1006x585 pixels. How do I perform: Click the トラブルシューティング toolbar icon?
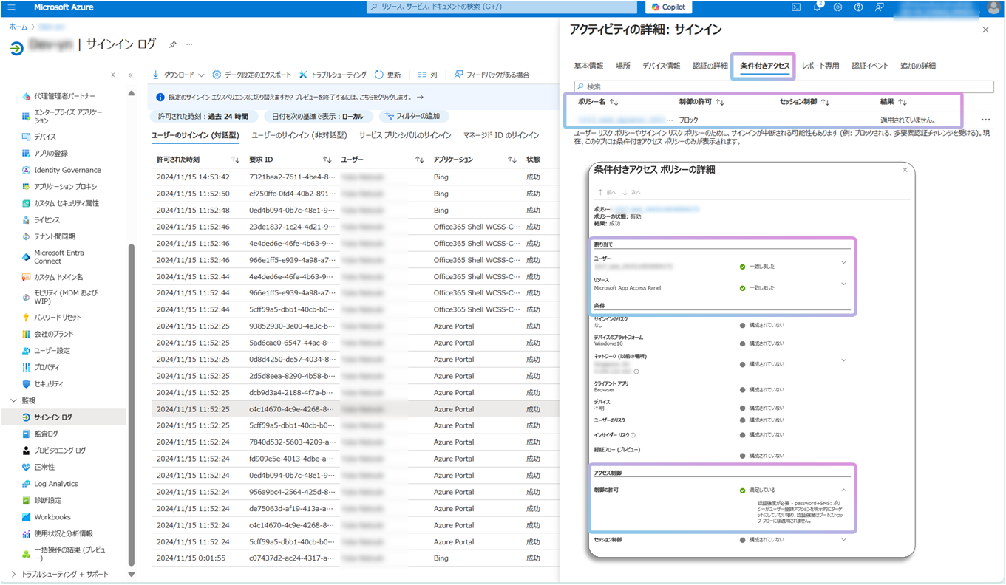pos(304,75)
